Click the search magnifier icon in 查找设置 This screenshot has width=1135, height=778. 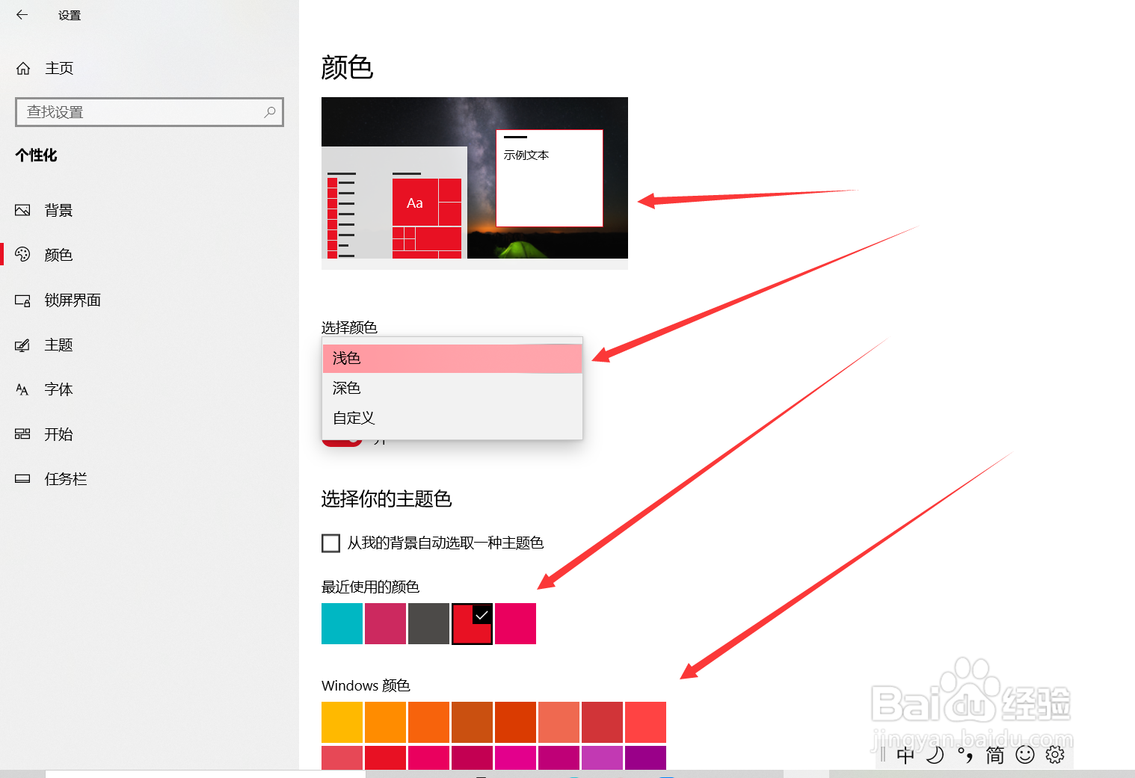(x=270, y=112)
